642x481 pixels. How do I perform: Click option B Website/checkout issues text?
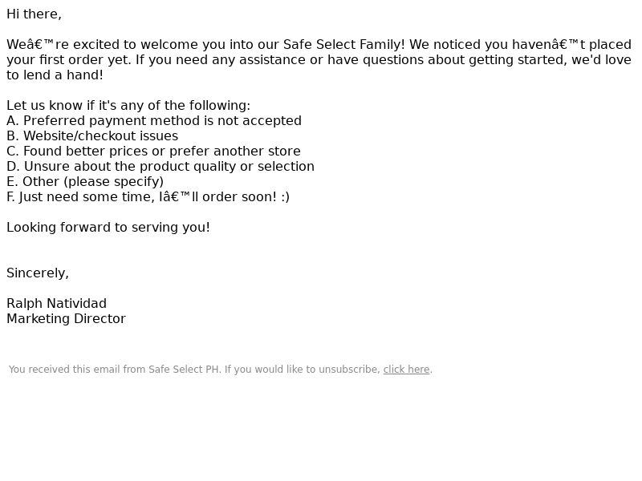click(x=92, y=135)
